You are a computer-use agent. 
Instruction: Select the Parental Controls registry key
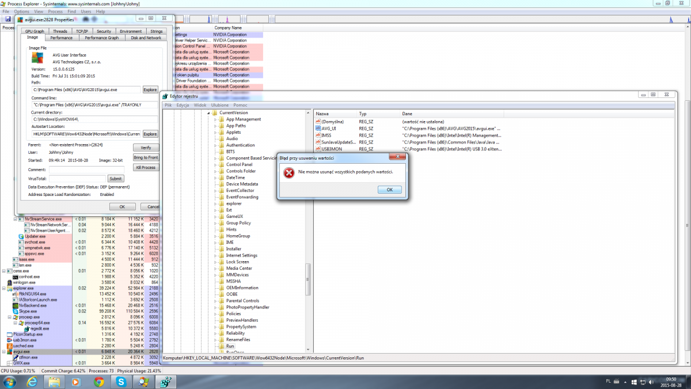click(242, 301)
